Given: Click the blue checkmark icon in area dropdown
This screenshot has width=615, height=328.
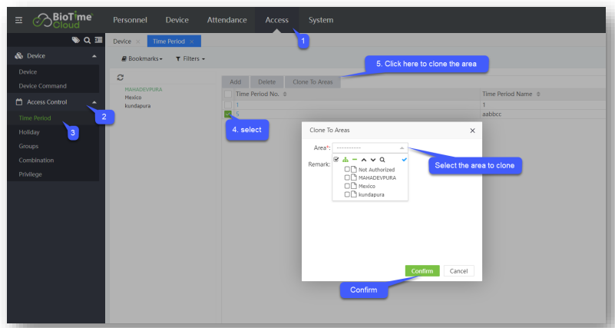Looking at the screenshot, I should (403, 159).
